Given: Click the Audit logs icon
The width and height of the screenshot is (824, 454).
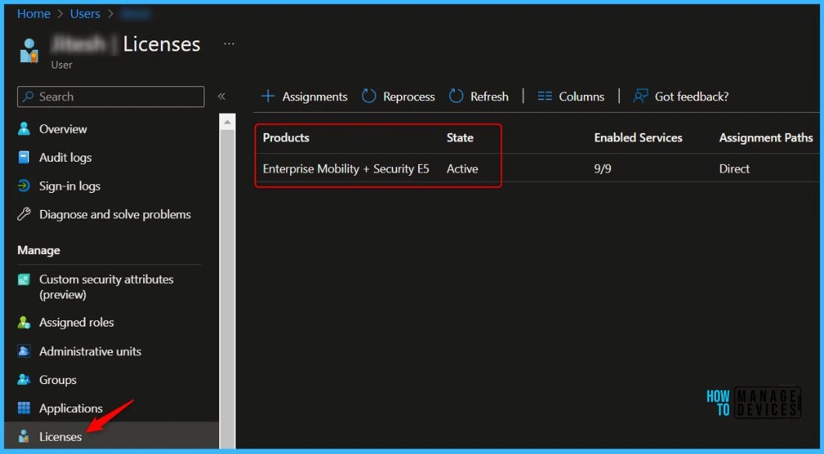Looking at the screenshot, I should pos(23,157).
